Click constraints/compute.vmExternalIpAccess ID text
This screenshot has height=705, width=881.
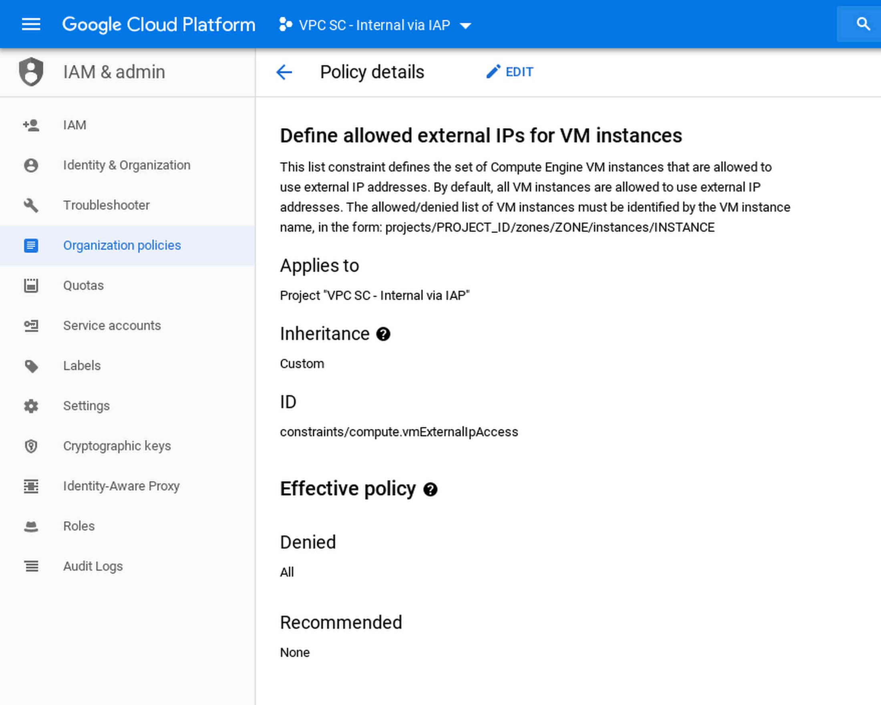tap(399, 432)
